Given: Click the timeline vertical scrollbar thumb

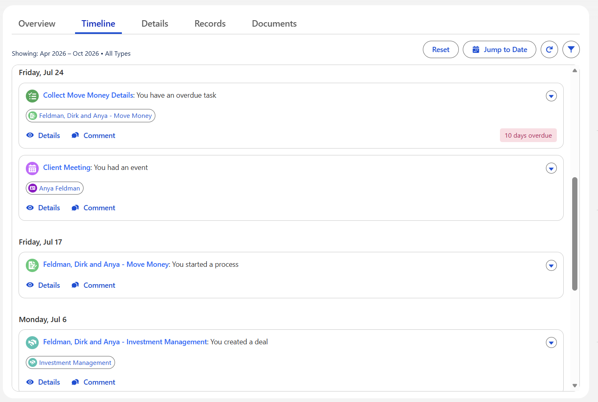Looking at the screenshot, I should coord(575,234).
